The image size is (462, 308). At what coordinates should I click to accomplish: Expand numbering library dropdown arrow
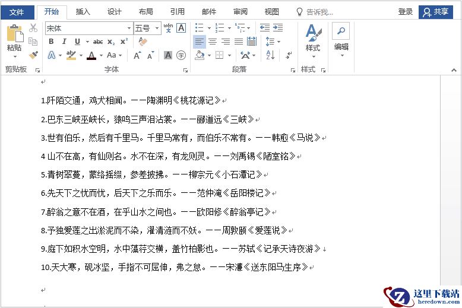coord(229,28)
